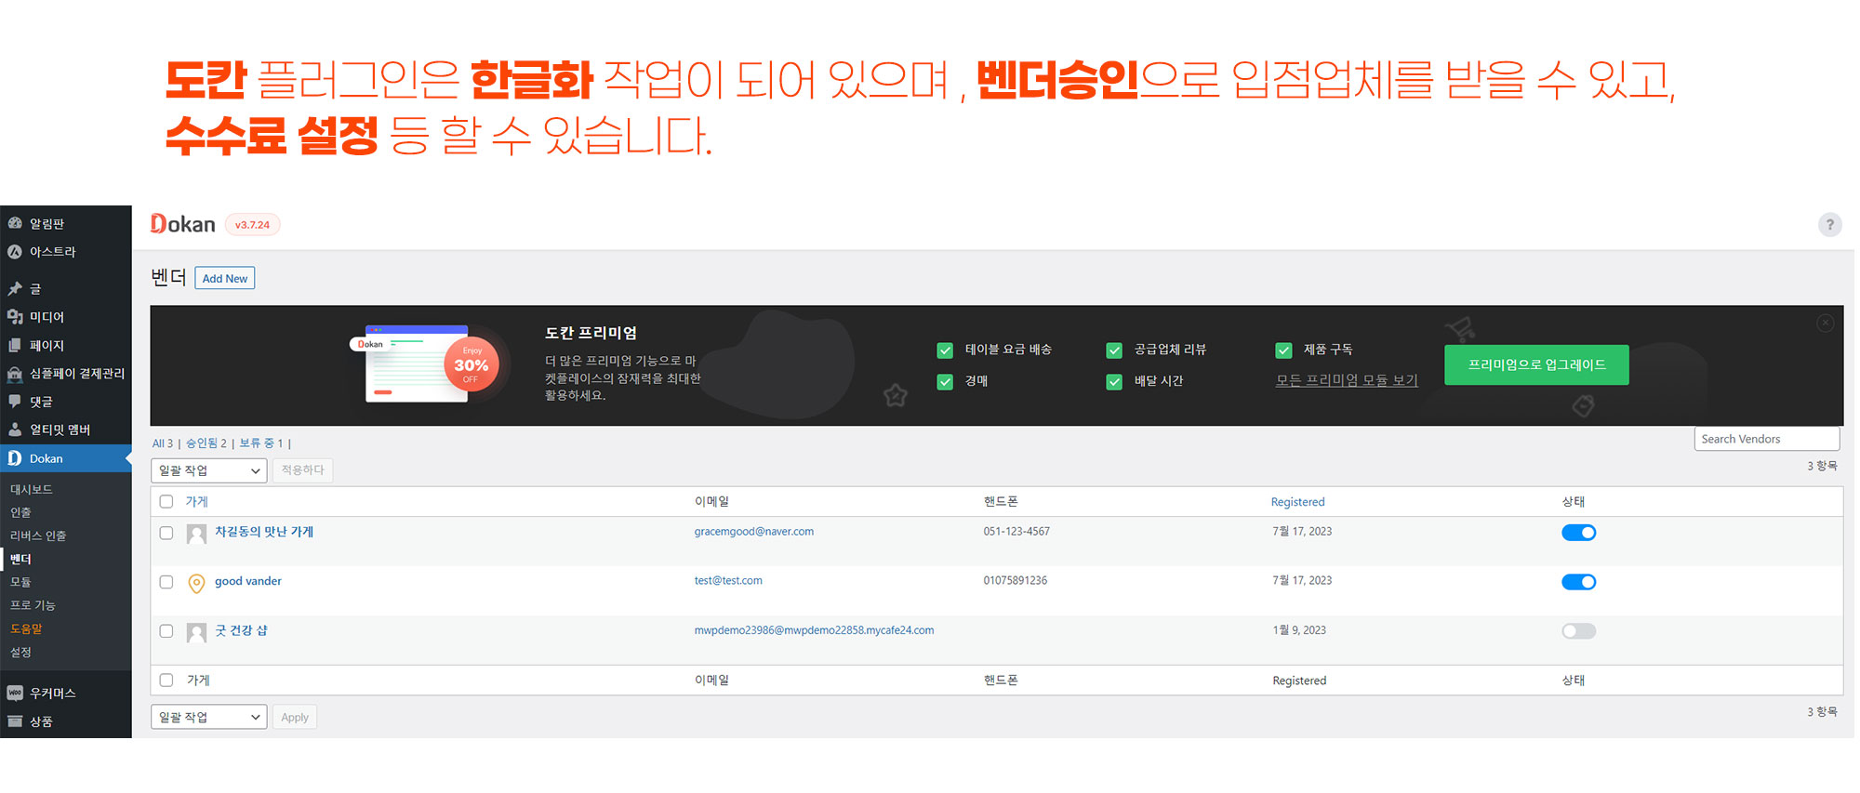This screenshot has height=793, width=1860.
Task: Click the 상태 column header
Action: (x=1574, y=501)
